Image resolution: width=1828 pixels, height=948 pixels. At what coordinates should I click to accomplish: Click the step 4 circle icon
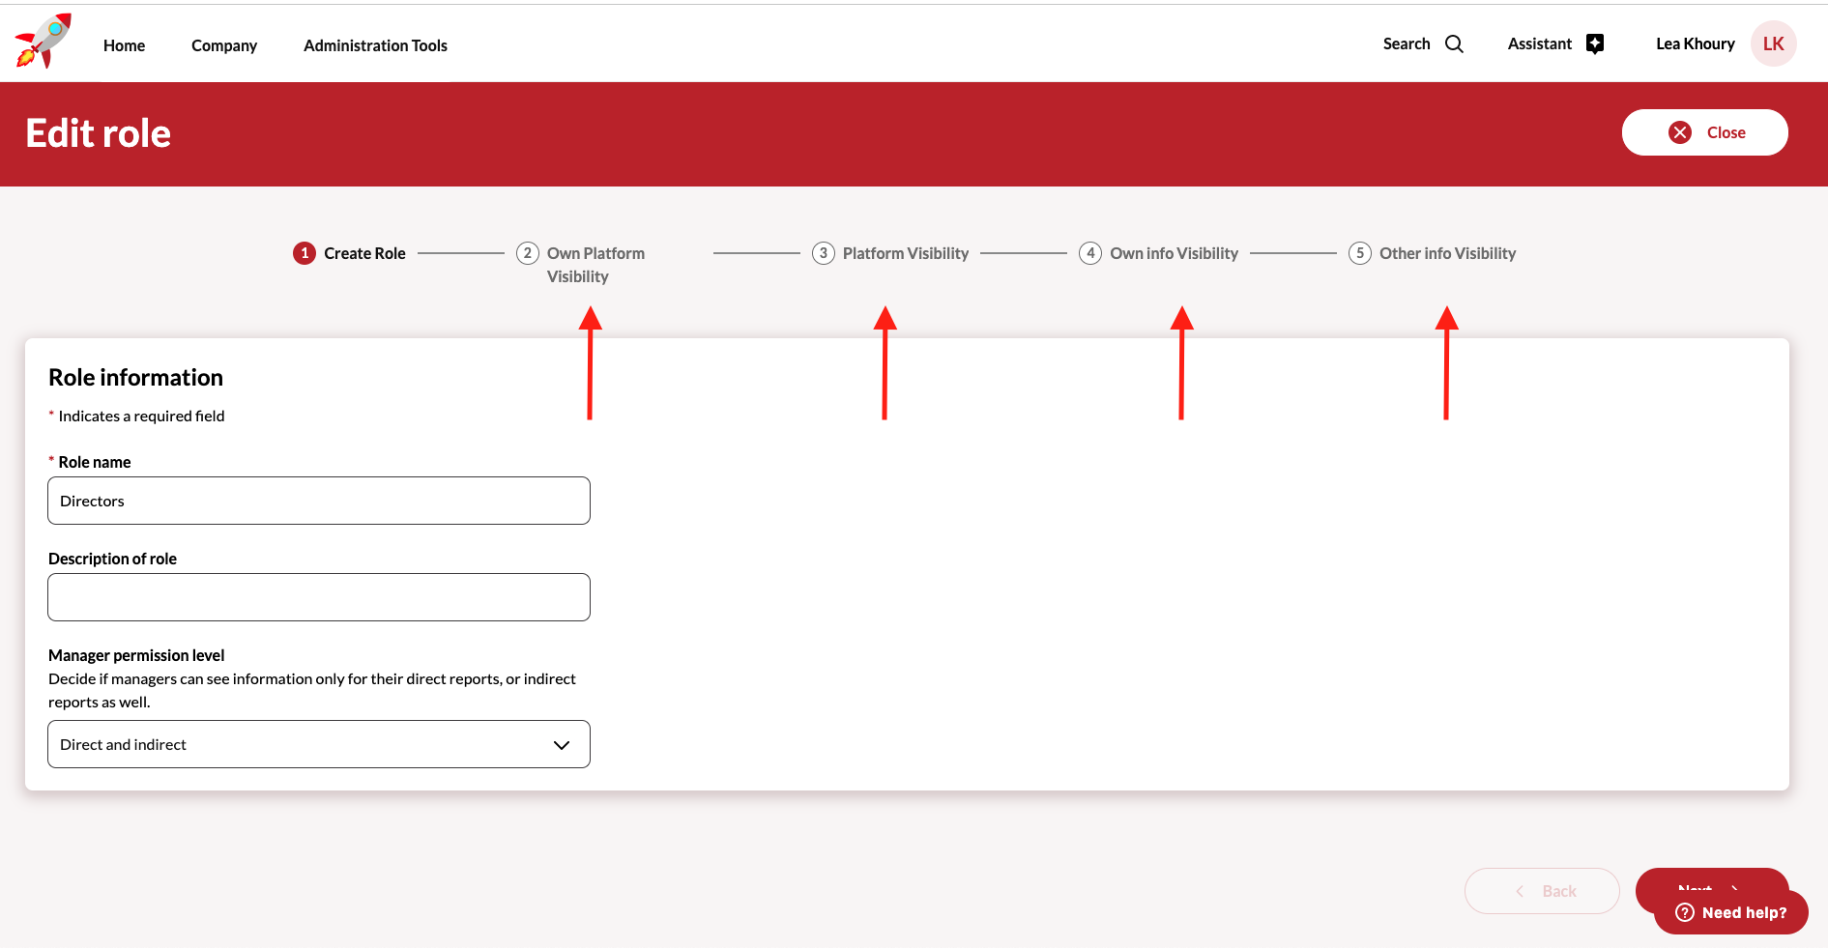[x=1090, y=253]
